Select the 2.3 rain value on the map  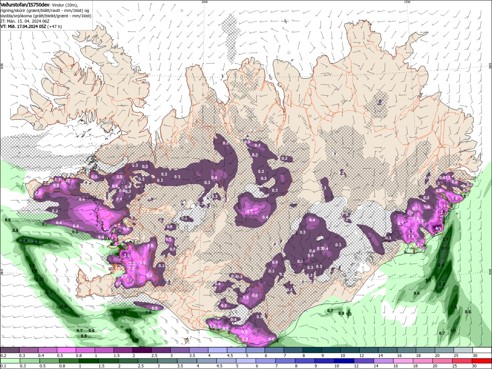(442, 284)
